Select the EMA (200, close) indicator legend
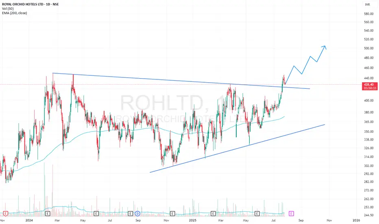Screen dimensions: 379x224 [15, 13]
